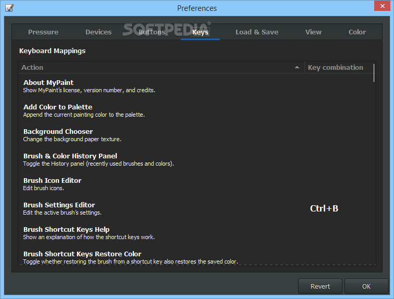Select the Buttons tab

point(152,32)
